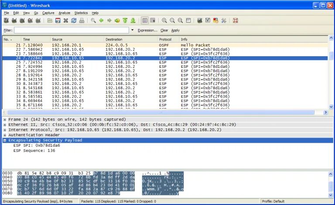
Task: Reload the current capture file
Action: 74,20
